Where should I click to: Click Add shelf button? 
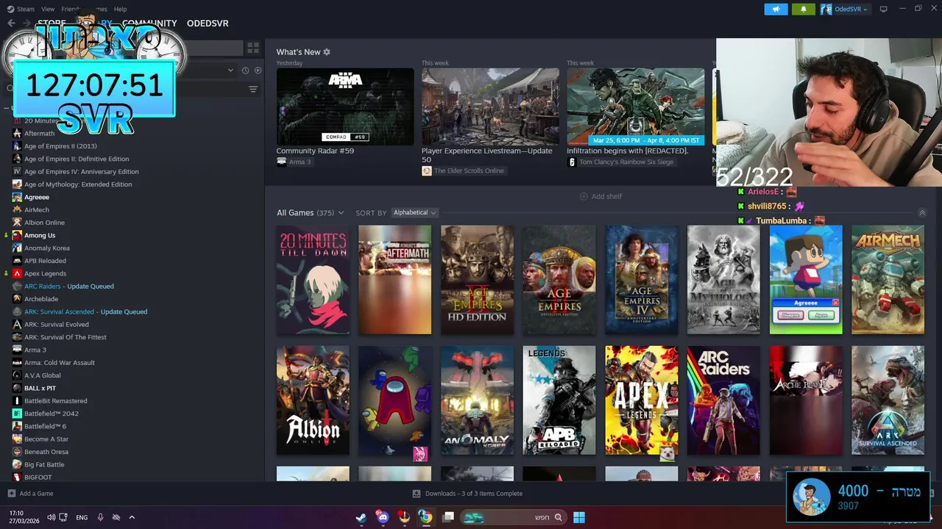tap(601, 196)
